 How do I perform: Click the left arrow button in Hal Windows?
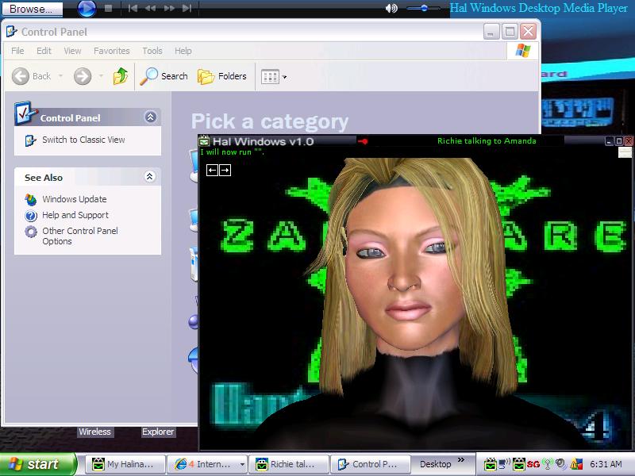(x=212, y=170)
